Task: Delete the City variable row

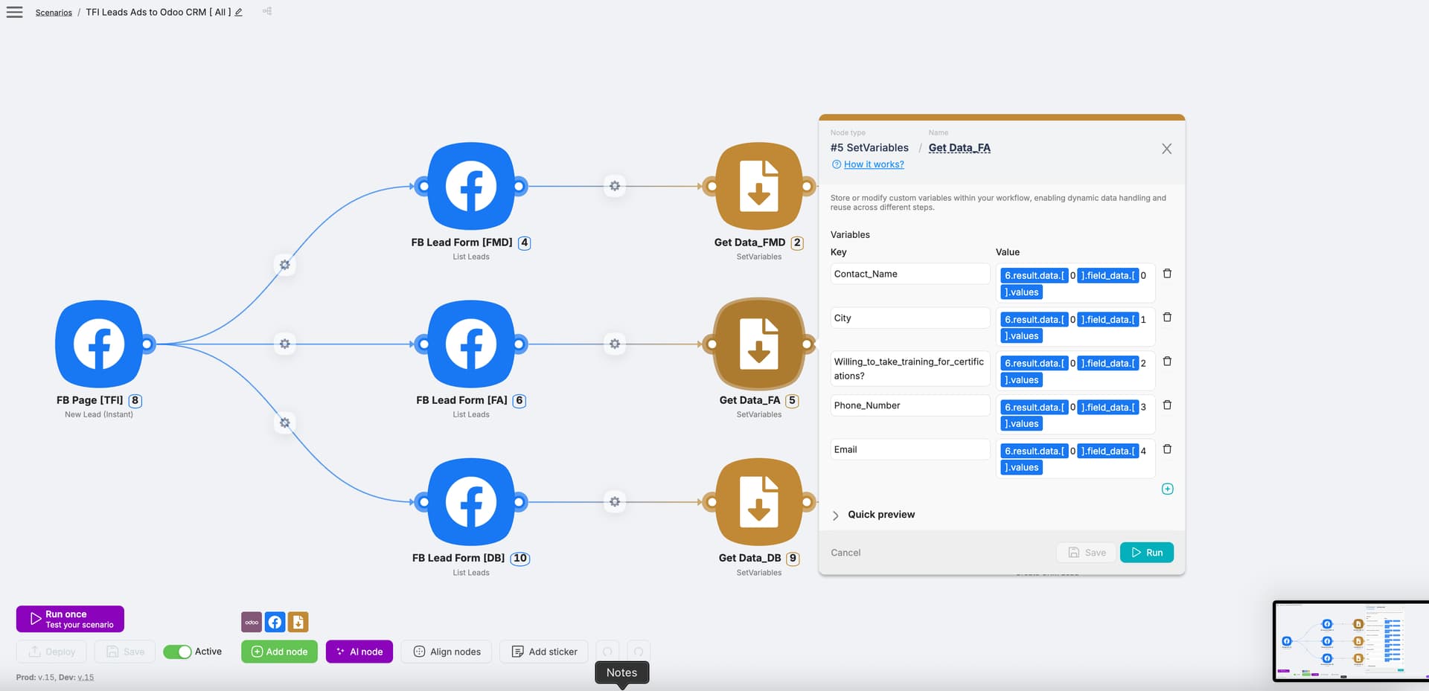Action: (1167, 318)
